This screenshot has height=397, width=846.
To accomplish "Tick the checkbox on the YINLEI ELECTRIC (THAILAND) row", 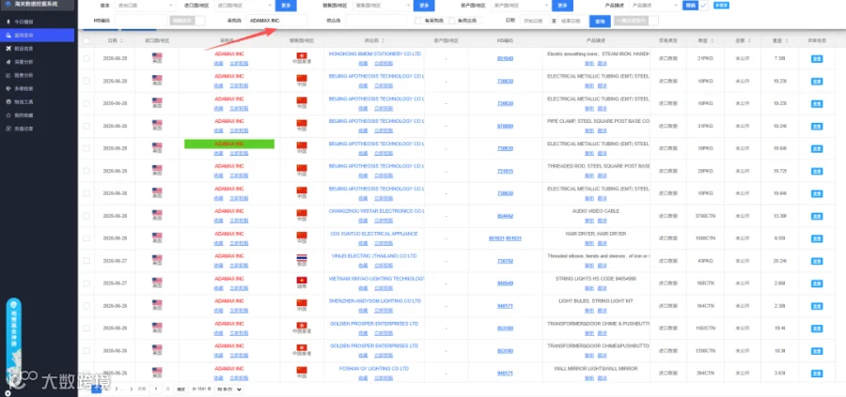I will [x=86, y=261].
